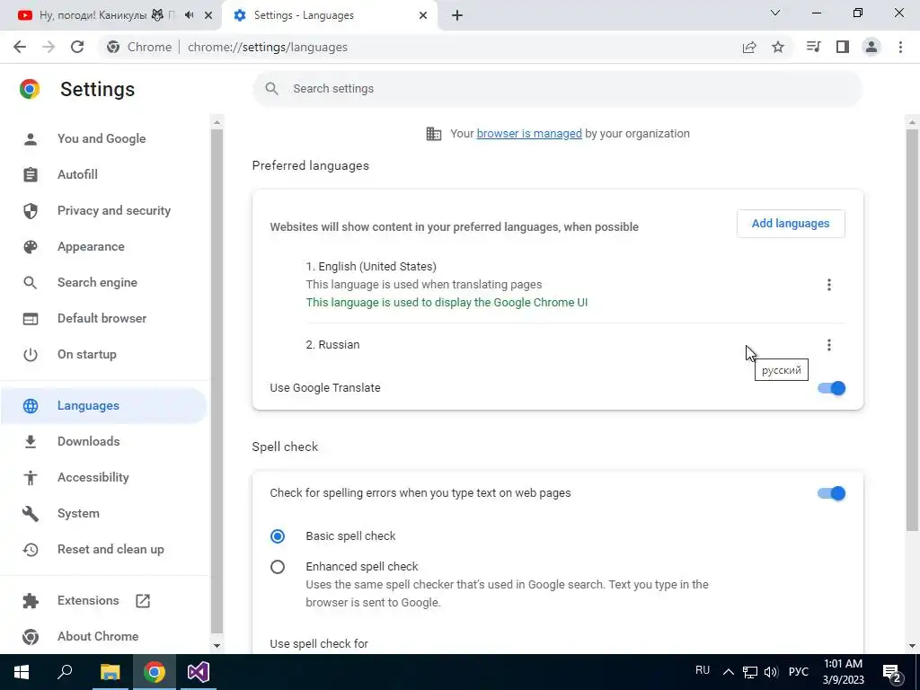Open the notification center icon

coord(892,674)
